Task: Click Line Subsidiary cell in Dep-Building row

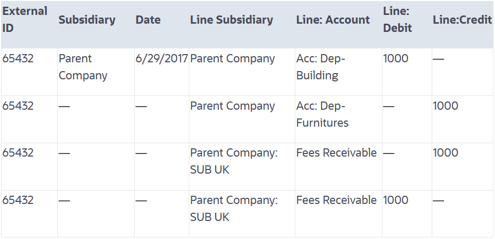Action: (x=233, y=59)
